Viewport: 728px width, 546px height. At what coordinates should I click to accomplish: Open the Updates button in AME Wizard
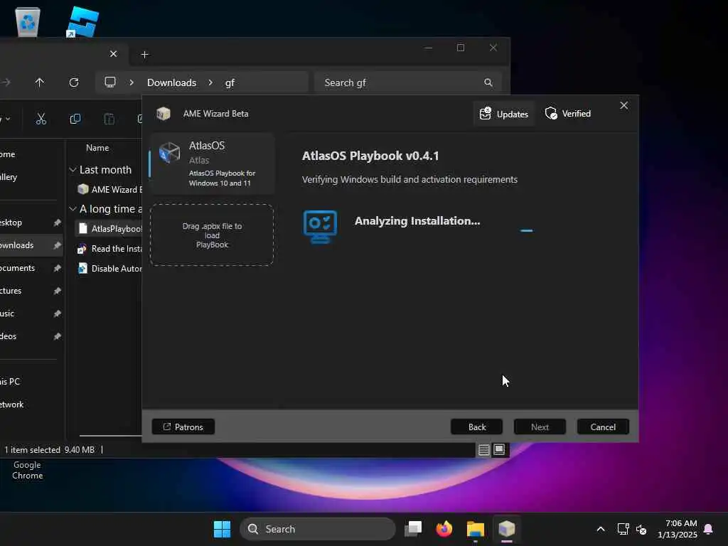(504, 114)
